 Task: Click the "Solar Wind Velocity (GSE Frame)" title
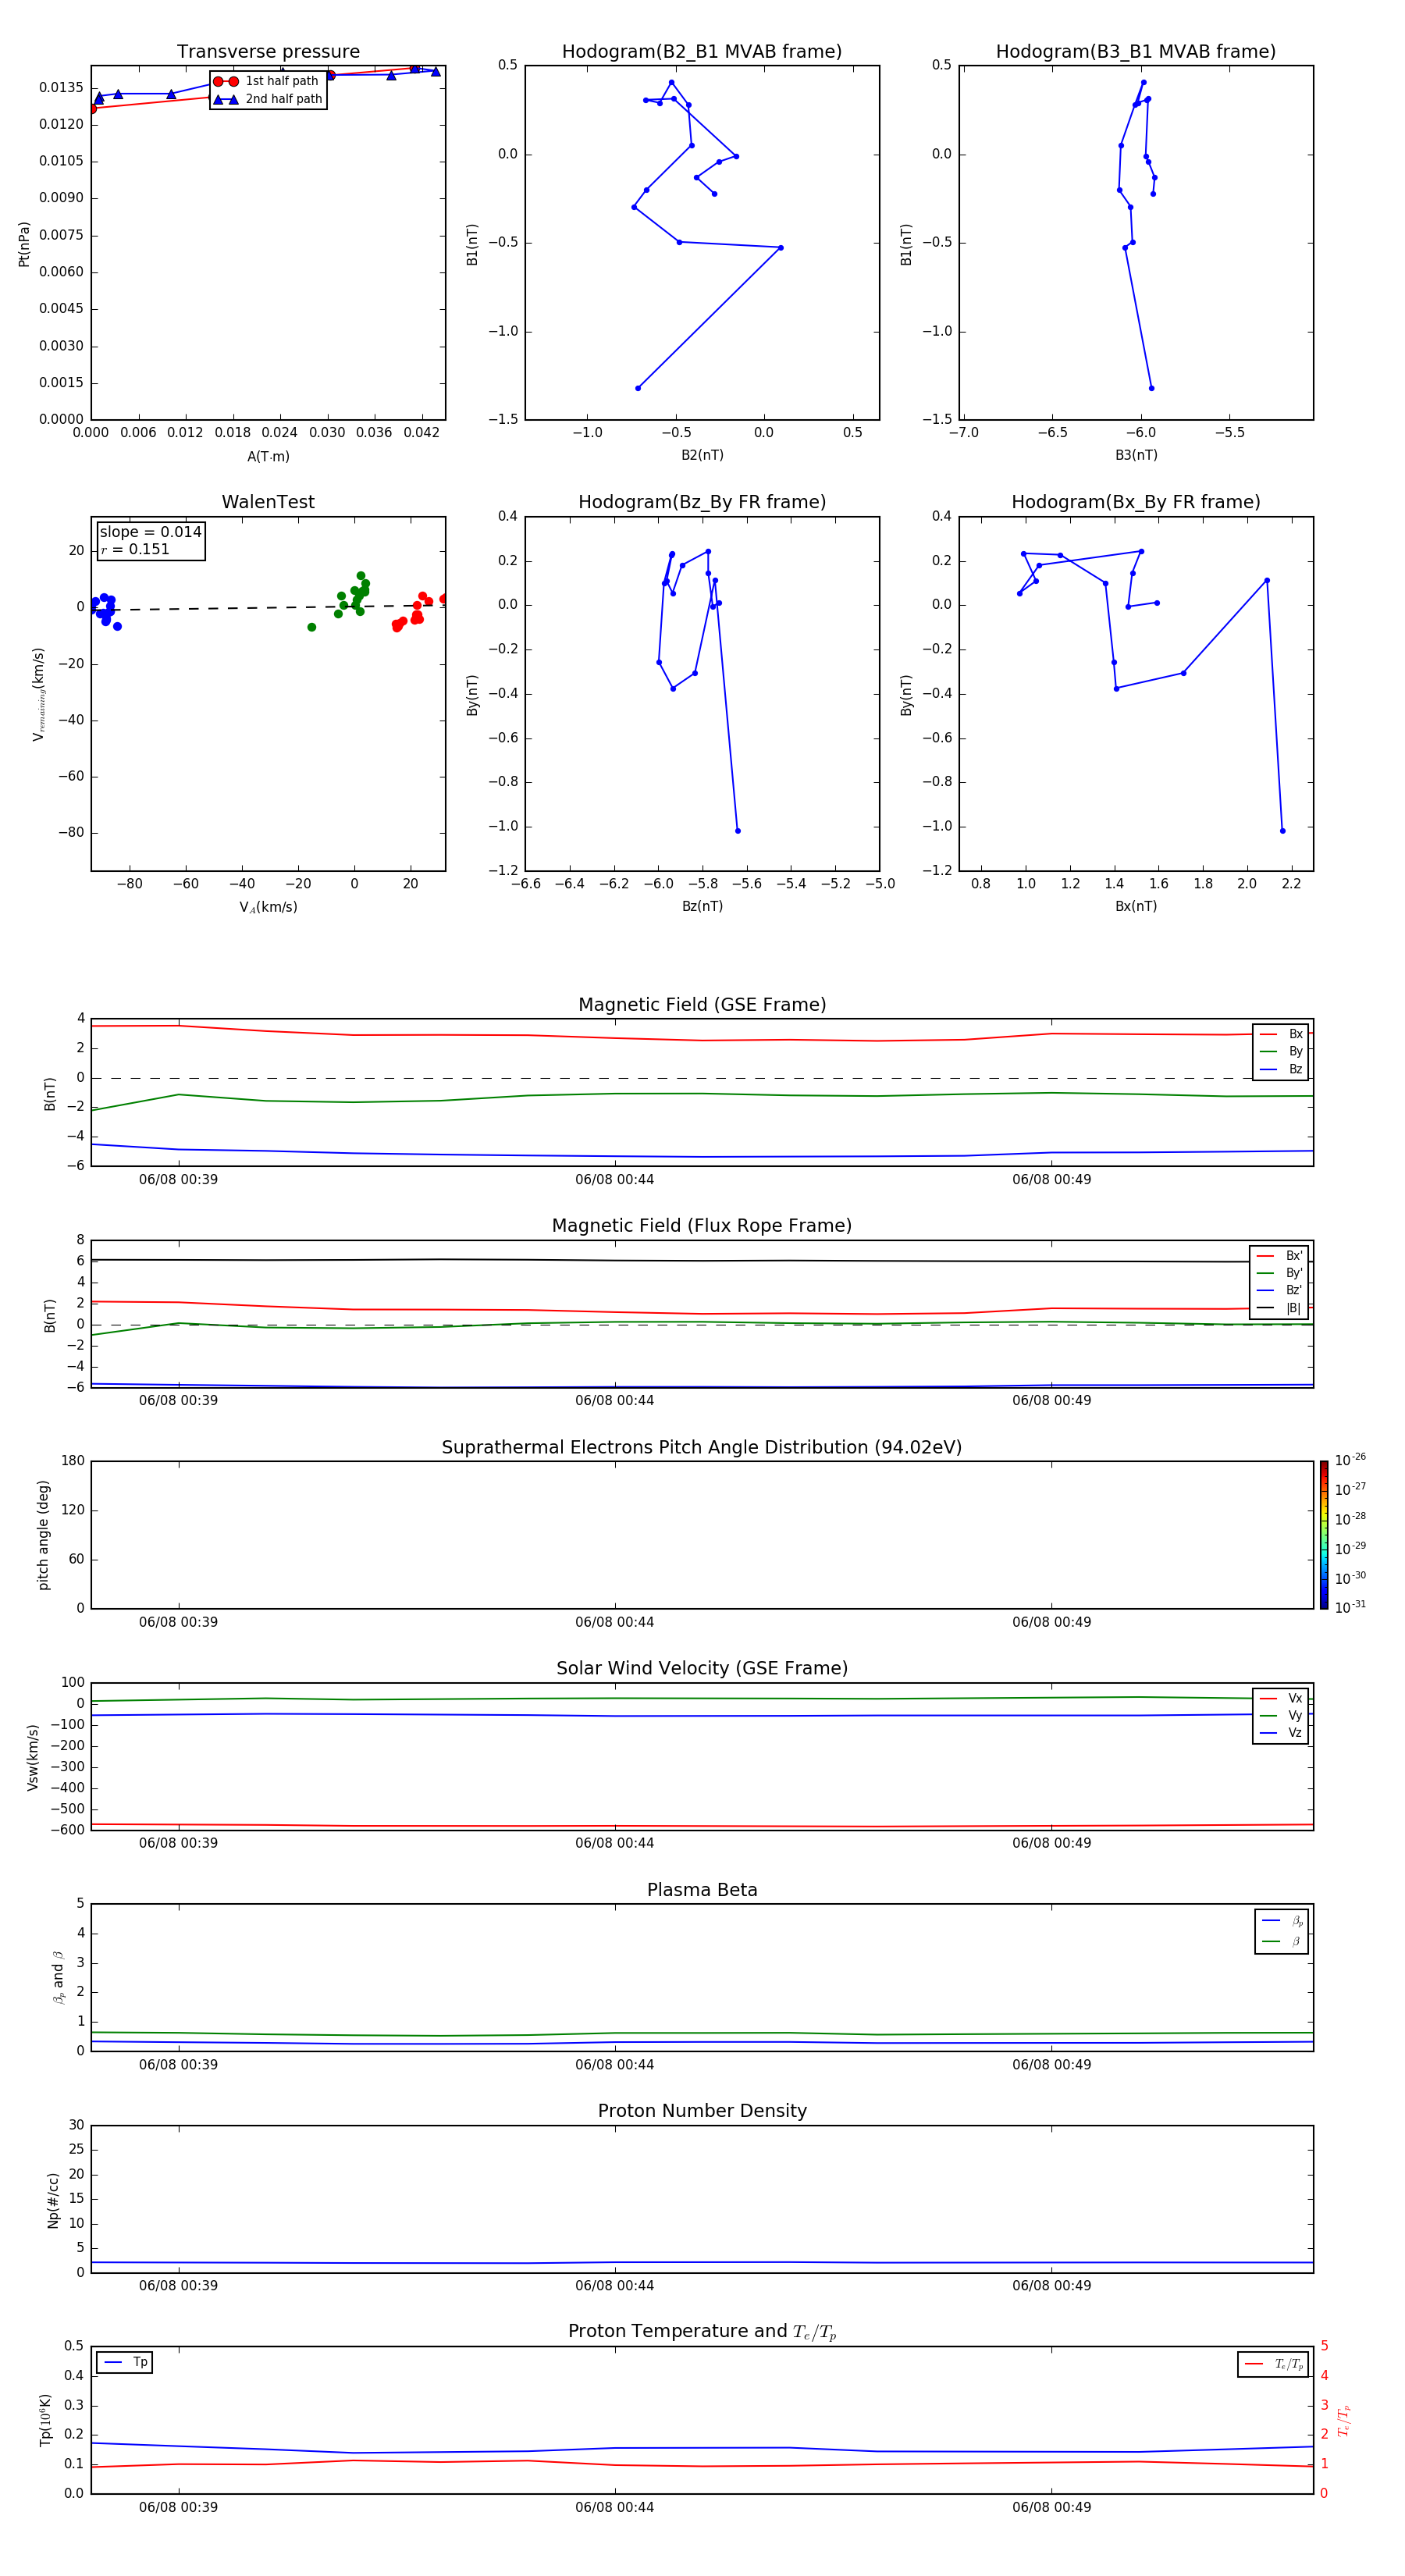pyautogui.click(x=702, y=1669)
